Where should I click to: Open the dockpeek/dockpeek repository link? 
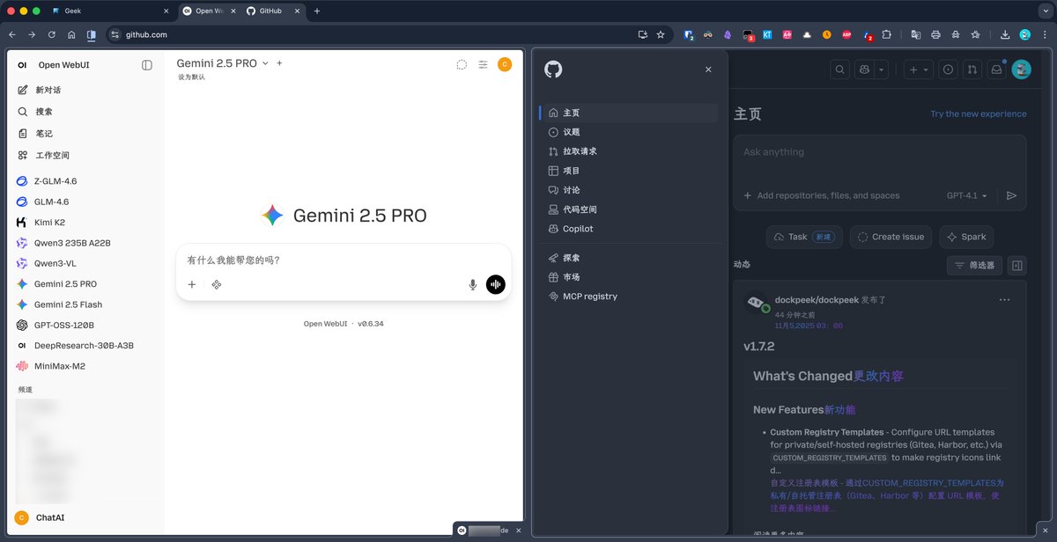pos(817,300)
